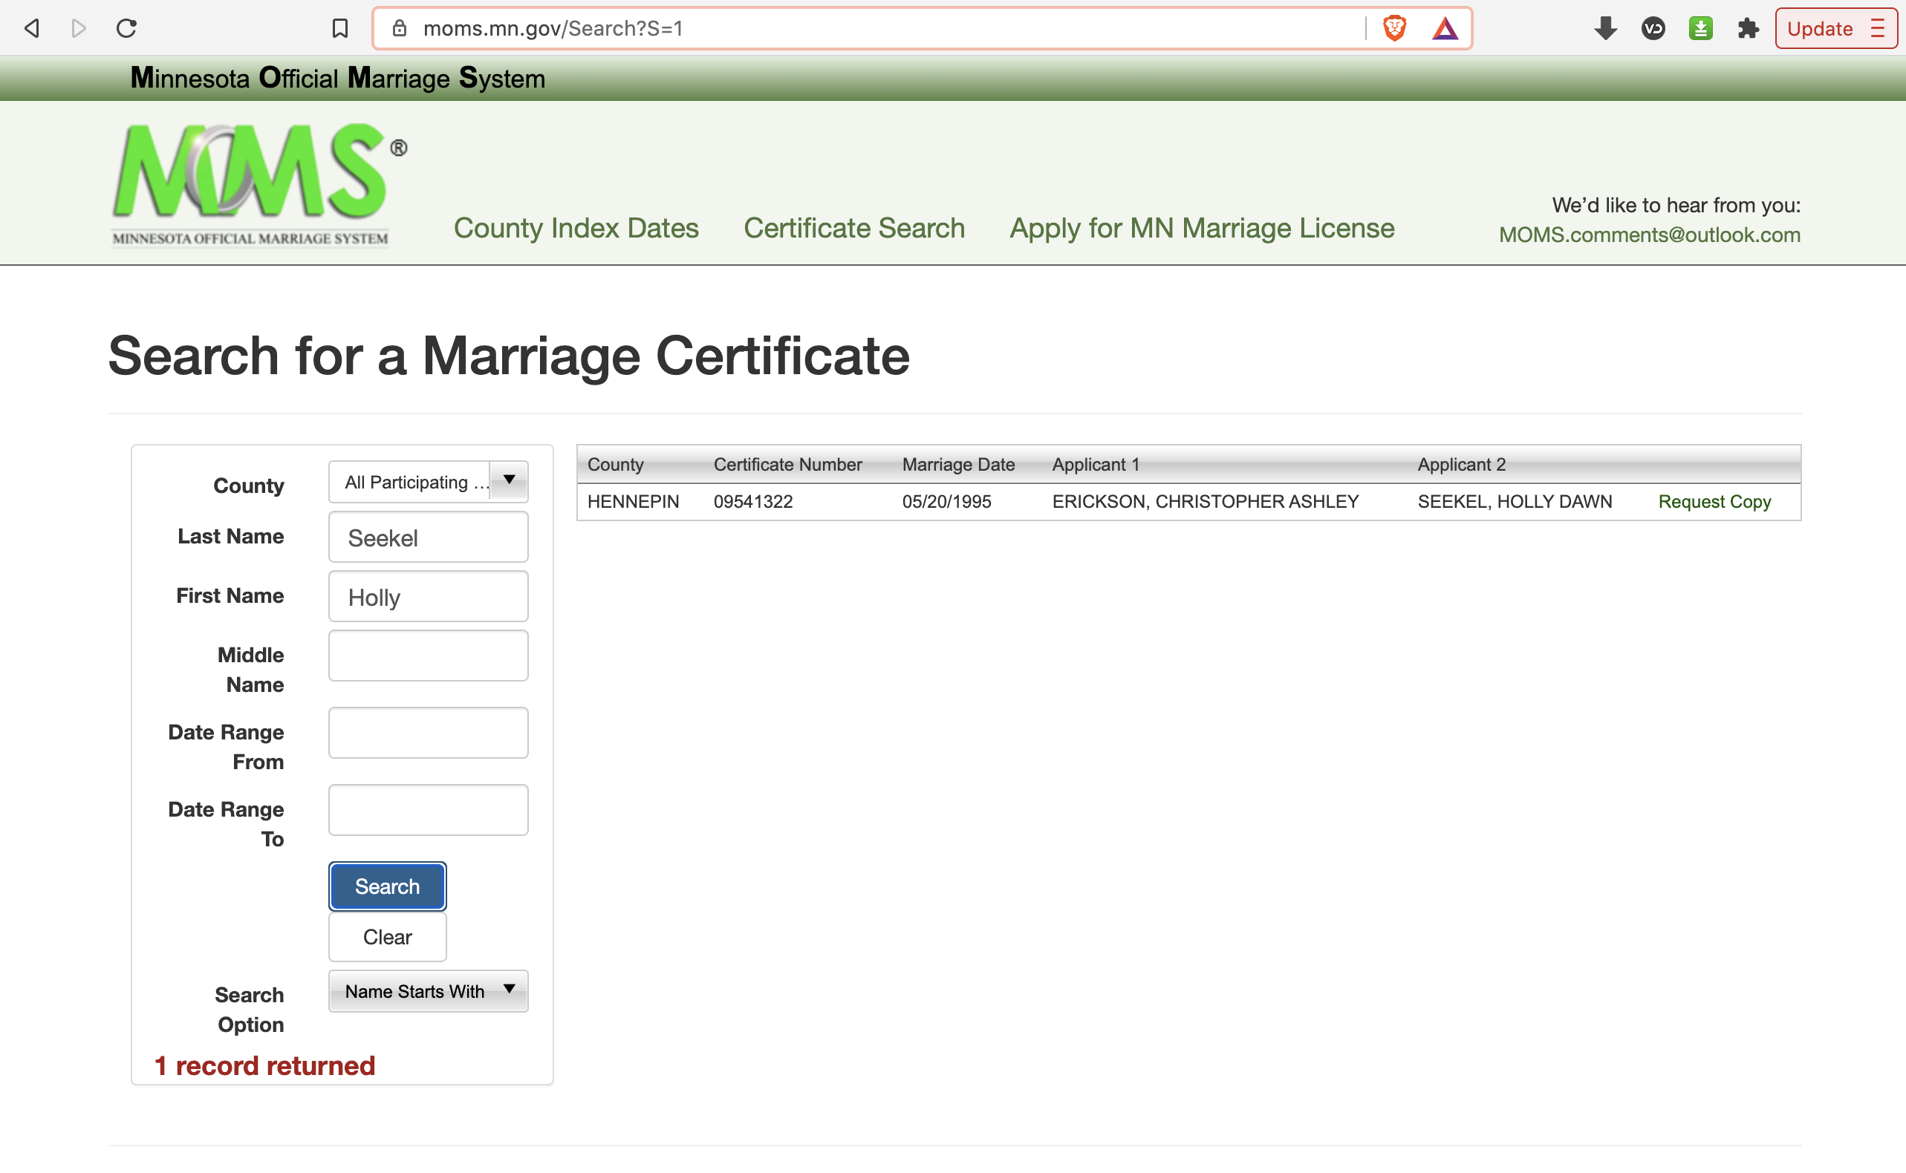
Task: Click 'We'd like to hear from you:' text
Action: (x=1676, y=206)
